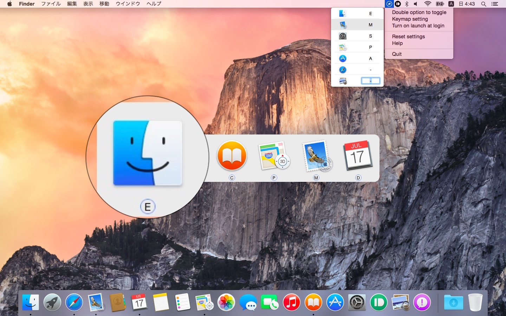Open Launchpad from the Dock
This screenshot has width=506, height=316.
coord(52,302)
